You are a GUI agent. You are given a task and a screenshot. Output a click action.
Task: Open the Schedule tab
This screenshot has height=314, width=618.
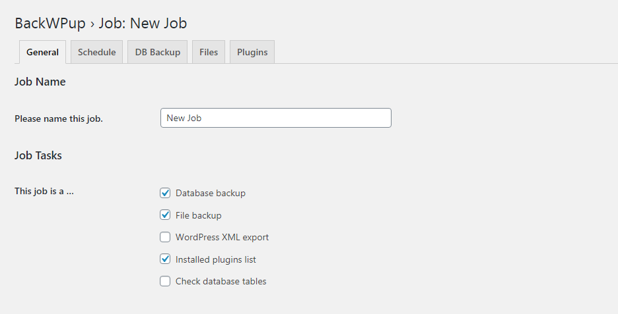click(x=96, y=53)
